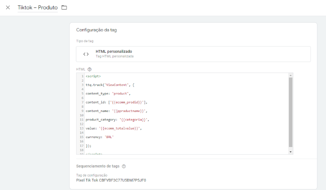This screenshot has height=190, width=326.
Task: Click the content_id ecomm_prodid line
Action: (x=116, y=102)
